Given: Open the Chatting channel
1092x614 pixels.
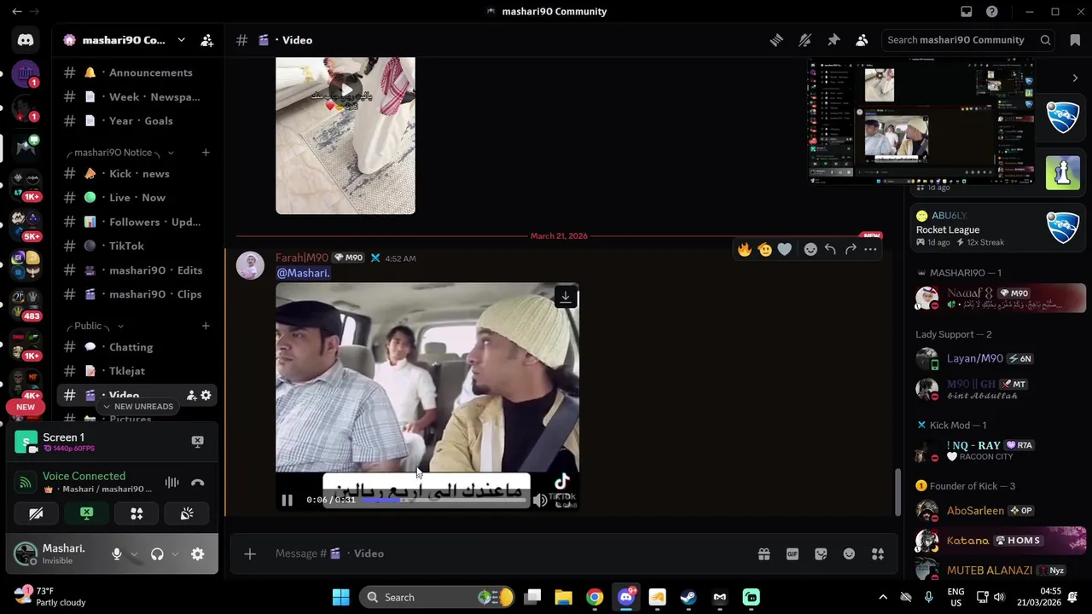Looking at the screenshot, I should coord(138,347).
